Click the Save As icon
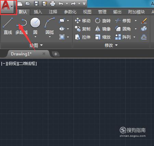154x146 pixels. point(44,4)
